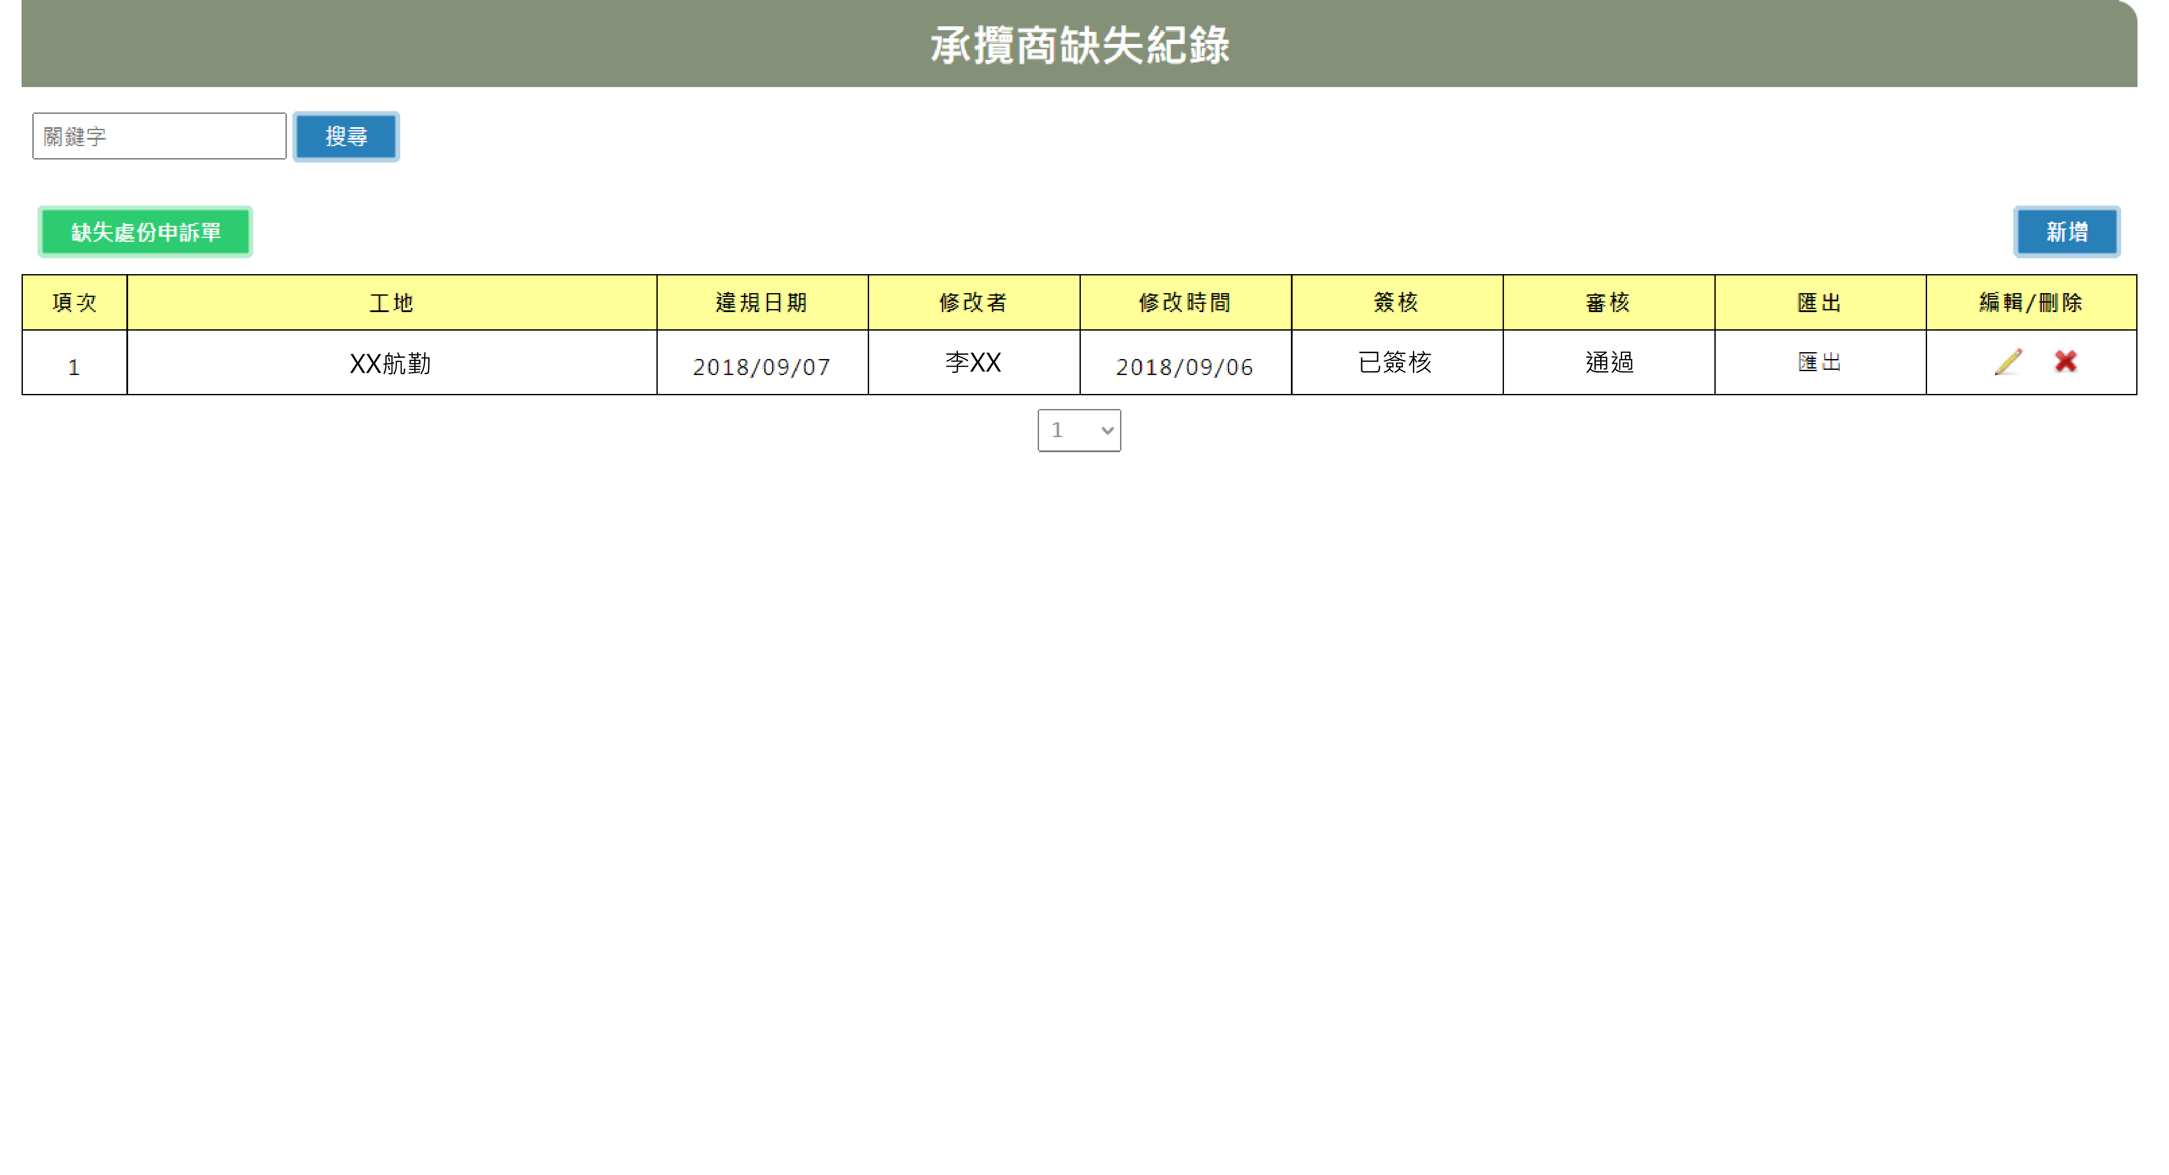Click the 新增 add button

[x=2067, y=231]
